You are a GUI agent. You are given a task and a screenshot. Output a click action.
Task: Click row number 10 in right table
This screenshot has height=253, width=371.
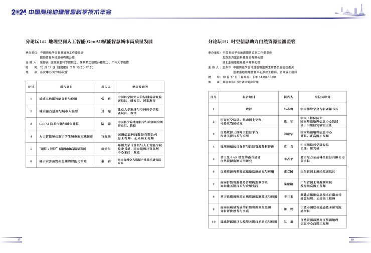coord(213,220)
